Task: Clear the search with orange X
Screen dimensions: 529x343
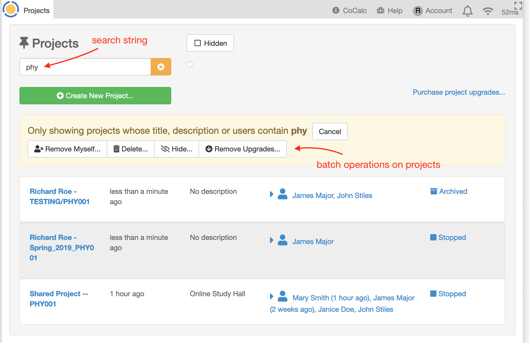Action: [x=161, y=67]
